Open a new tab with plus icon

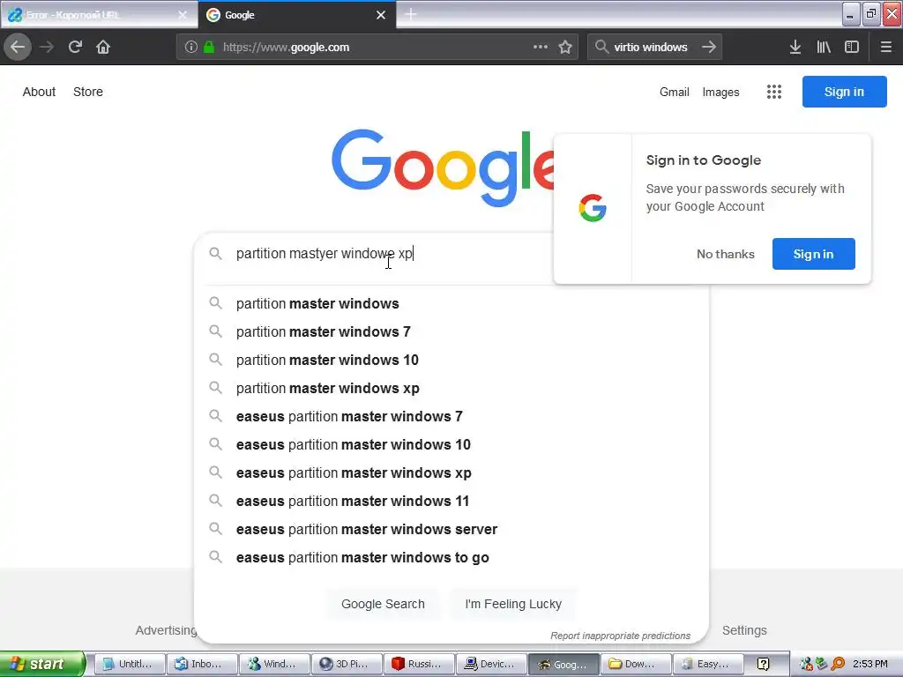coord(411,14)
